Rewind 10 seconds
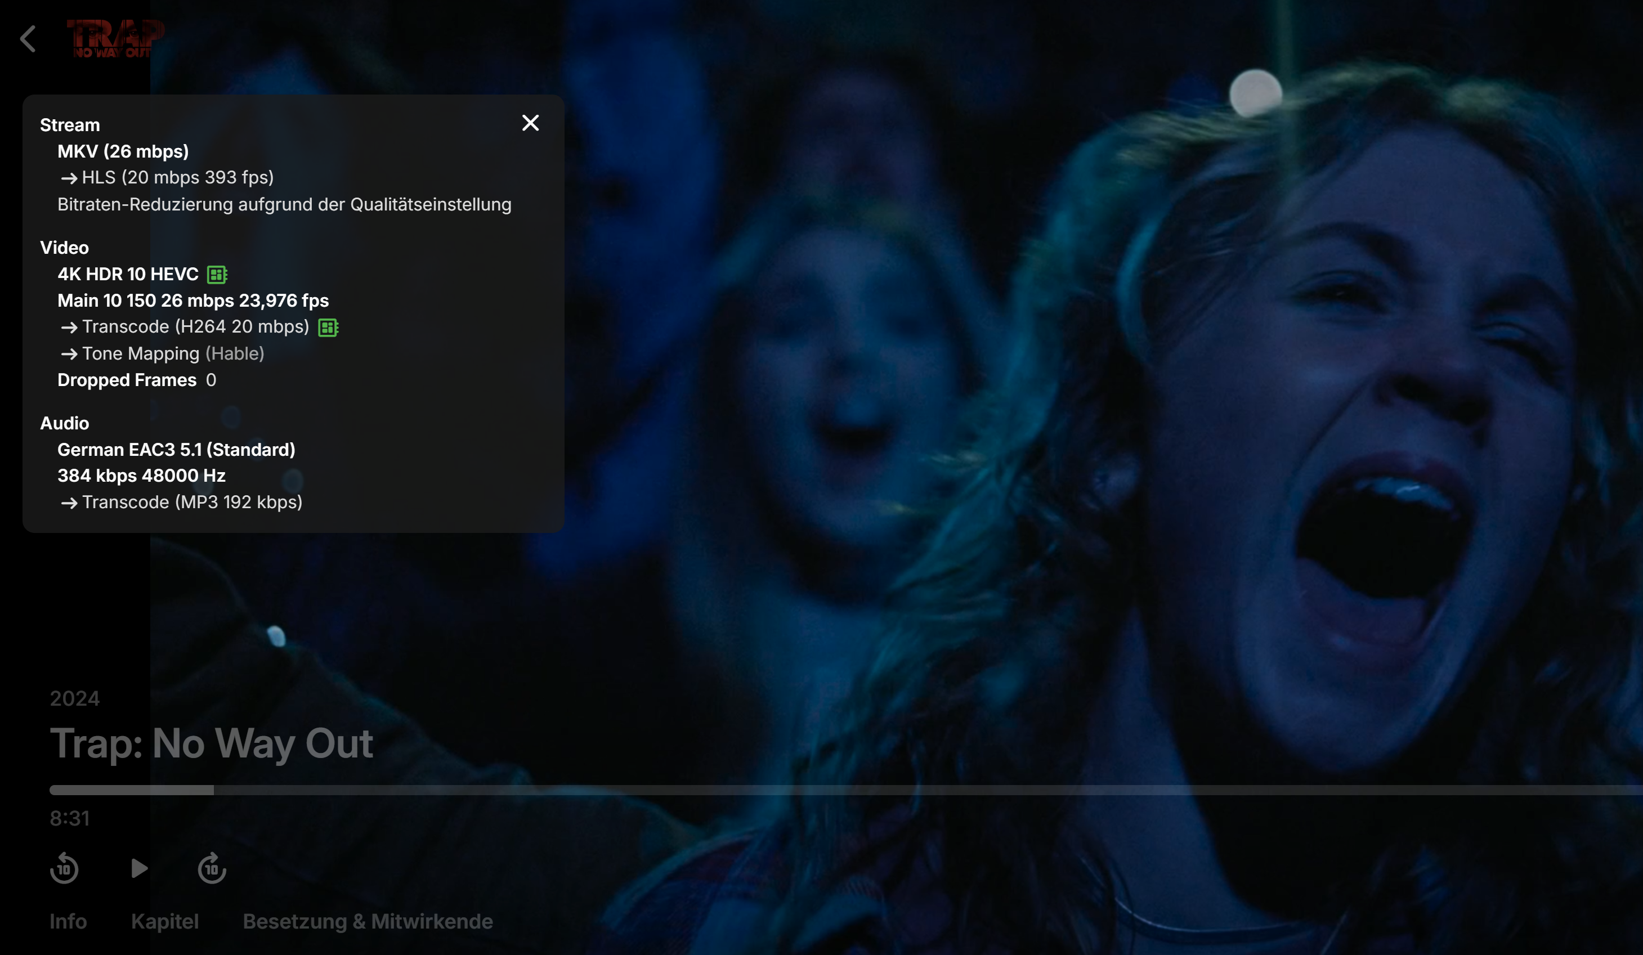Viewport: 1643px width, 955px height. click(x=64, y=868)
